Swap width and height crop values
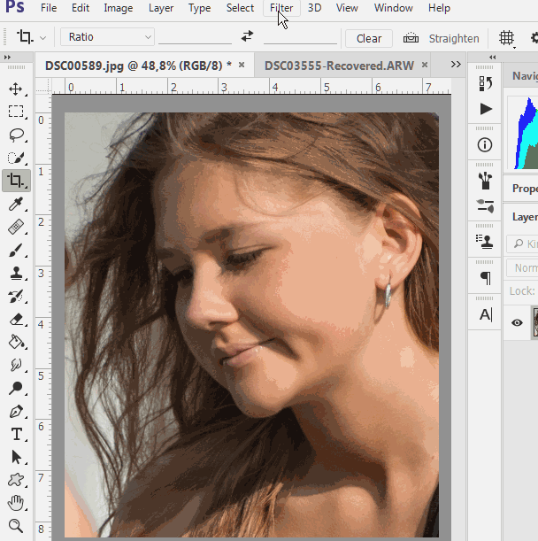 tap(247, 37)
